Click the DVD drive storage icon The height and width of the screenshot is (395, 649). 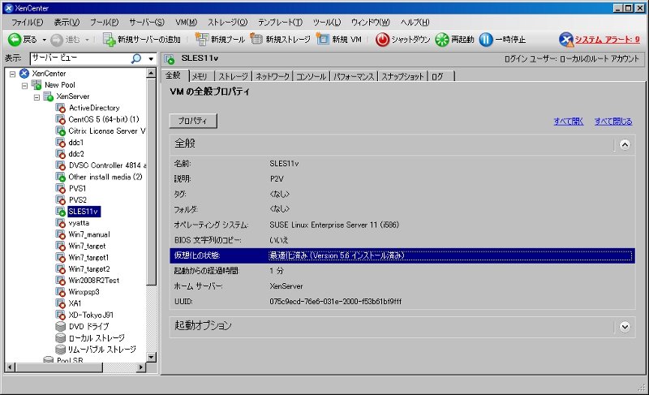[x=60, y=326]
